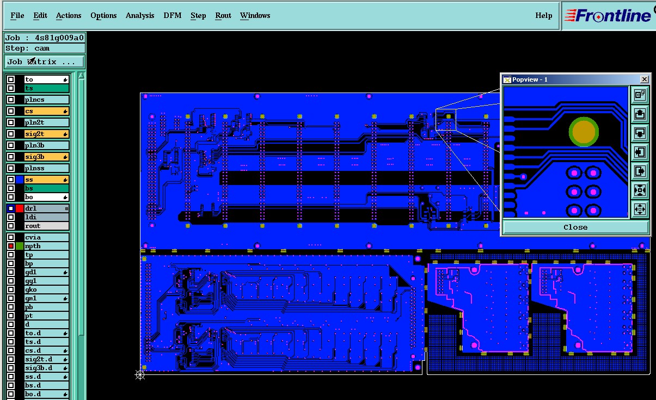The width and height of the screenshot is (656, 400).
Task: Click the layer list vertical scrollbar
Action: 82,207
